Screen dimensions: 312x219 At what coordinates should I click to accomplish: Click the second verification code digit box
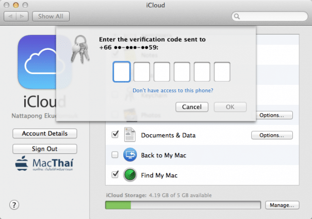pos(142,72)
